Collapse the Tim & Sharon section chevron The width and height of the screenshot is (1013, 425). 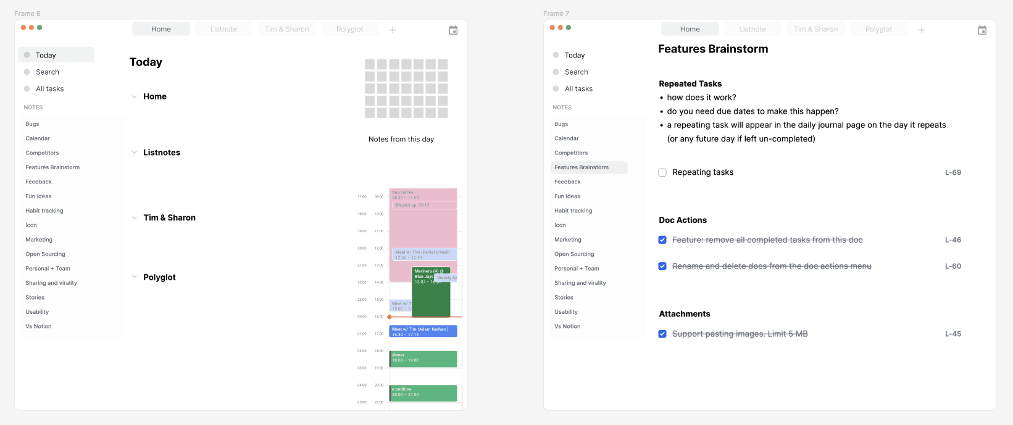coord(134,217)
